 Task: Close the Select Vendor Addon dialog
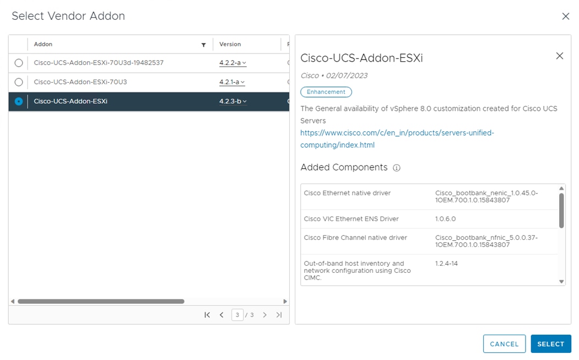click(x=565, y=17)
